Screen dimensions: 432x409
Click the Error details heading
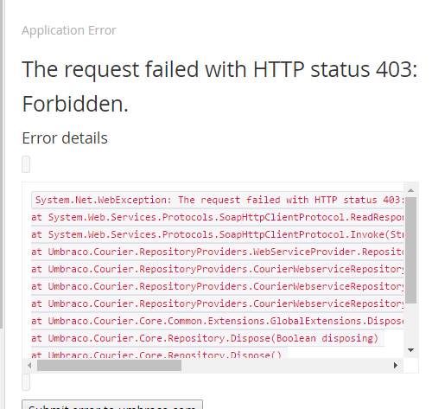pyautogui.click(x=65, y=138)
